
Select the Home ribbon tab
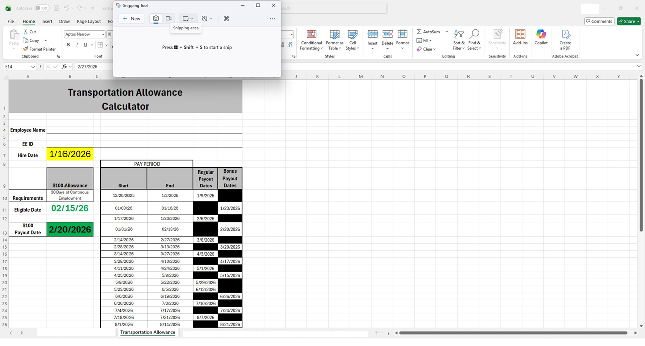pyautogui.click(x=29, y=21)
